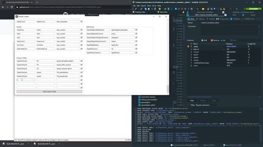Image resolution: width=263 pixels, height=147 pixels.
Task: Select visibilityDistanceType column row
Action: (223, 63)
